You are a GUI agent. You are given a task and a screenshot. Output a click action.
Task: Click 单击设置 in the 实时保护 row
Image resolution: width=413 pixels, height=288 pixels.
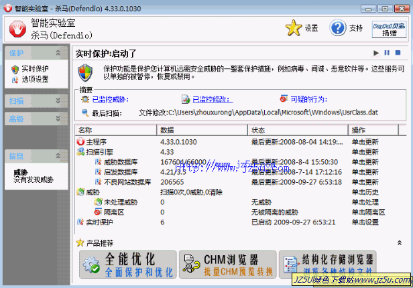[365, 222]
